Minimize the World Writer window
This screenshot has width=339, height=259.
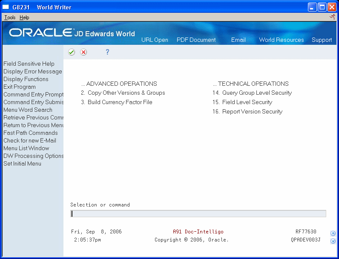pos(312,7)
